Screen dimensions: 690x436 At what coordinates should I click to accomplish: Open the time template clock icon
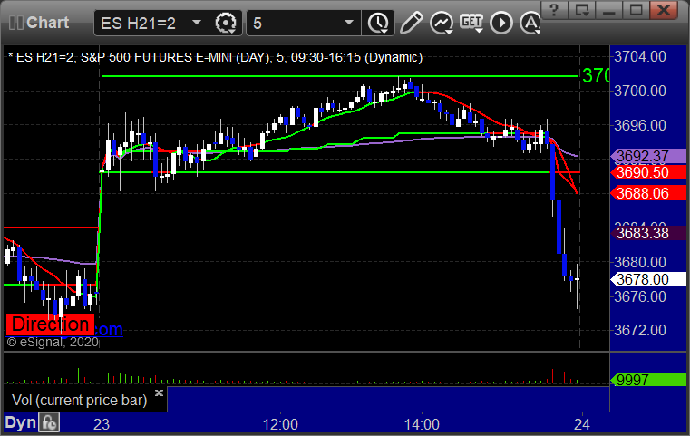point(378,23)
